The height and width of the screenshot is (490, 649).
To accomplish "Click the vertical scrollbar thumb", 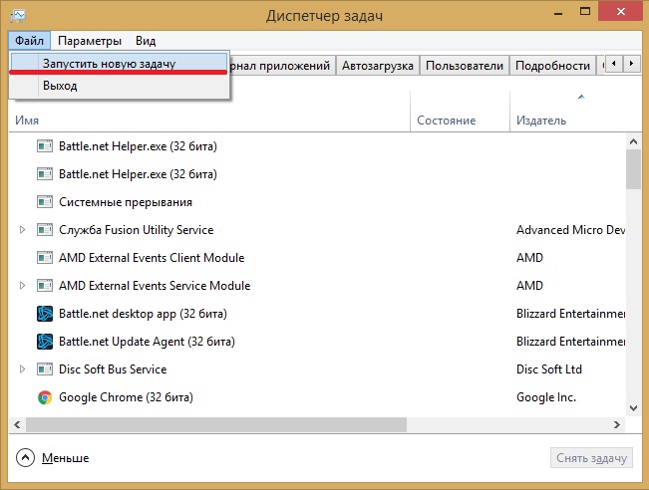I will pyautogui.click(x=633, y=169).
